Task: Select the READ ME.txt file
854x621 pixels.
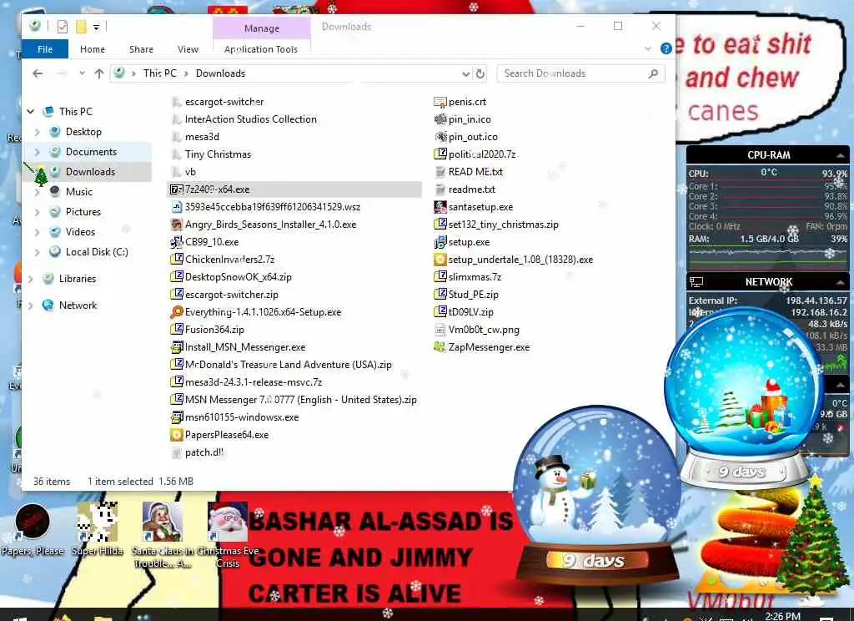Action: [475, 172]
